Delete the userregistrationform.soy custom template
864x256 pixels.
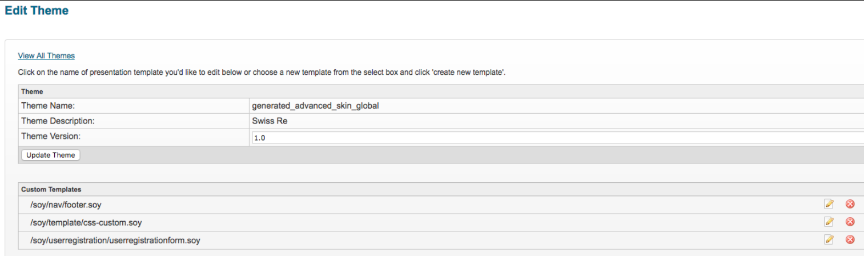click(850, 239)
